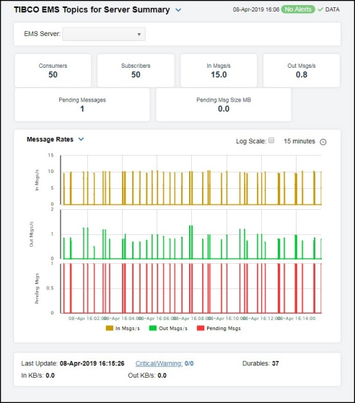Click the Out Msgs/s legend text
The width and height of the screenshot is (355, 403).
(173, 328)
